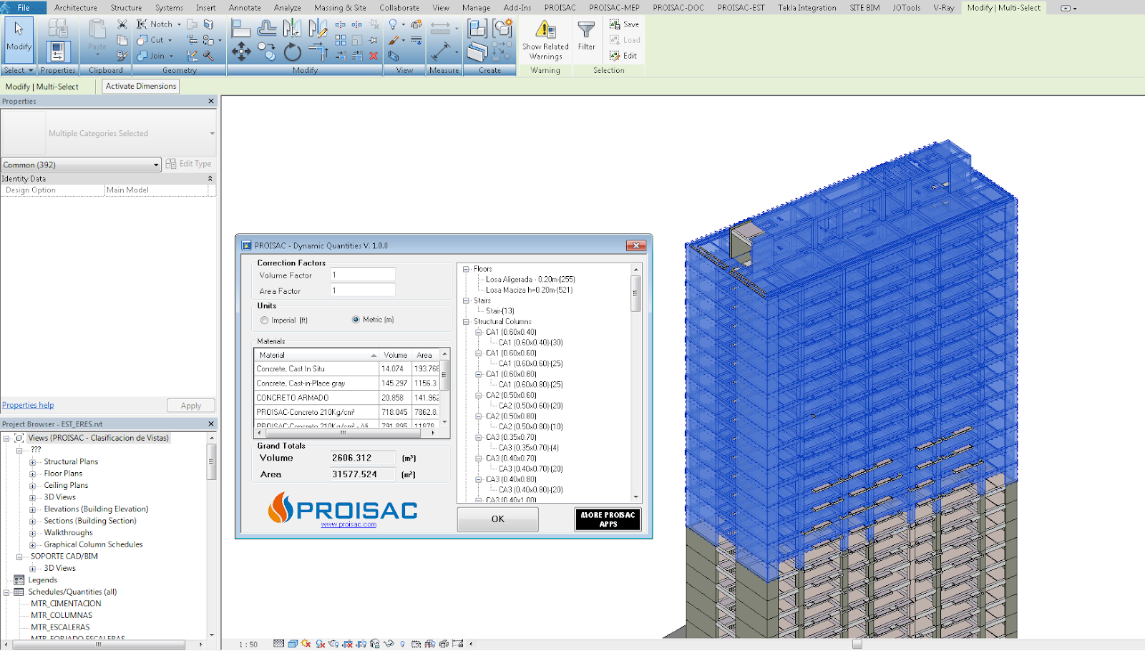
Task: Collapse the Floors node in quantities tree
Action: 466,269
